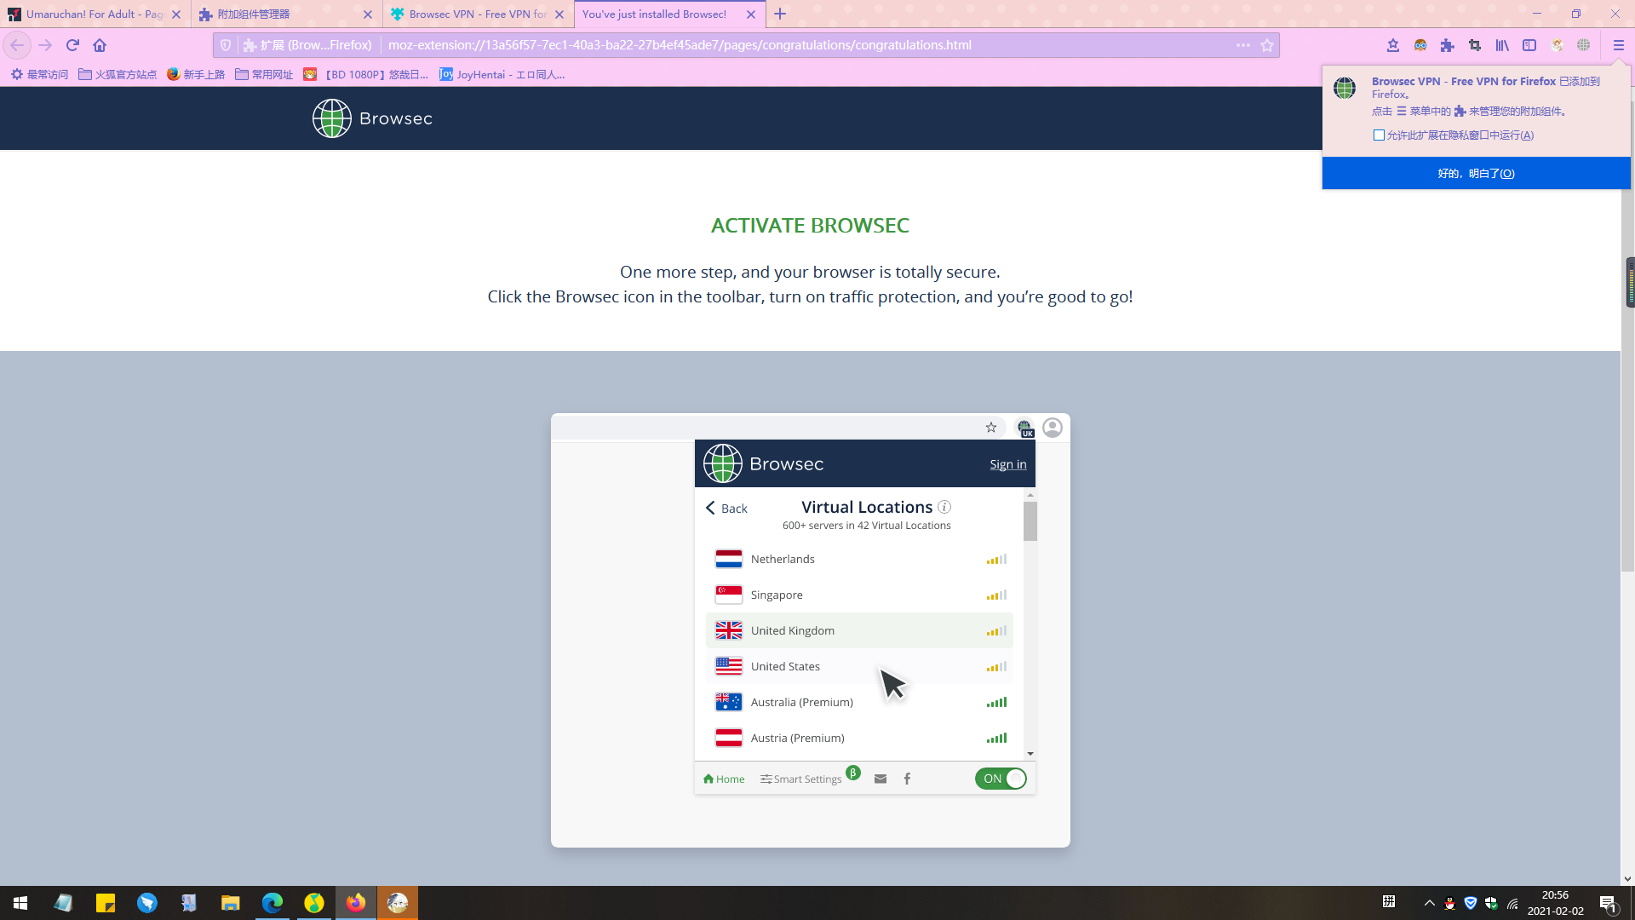The image size is (1635, 920).
Task: Open the network Wi-Fi tray icon
Action: click(1512, 903)
